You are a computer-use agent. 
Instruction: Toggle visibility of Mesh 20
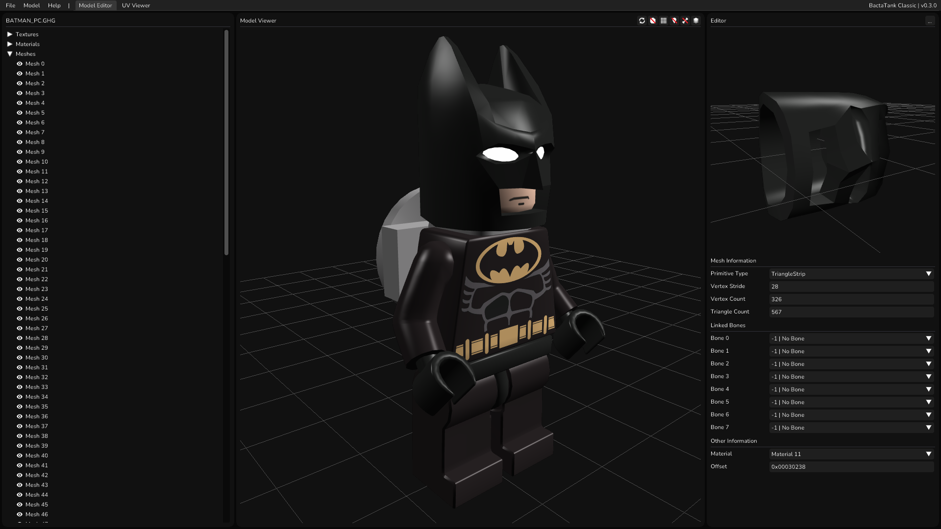[x=20, y=260]
